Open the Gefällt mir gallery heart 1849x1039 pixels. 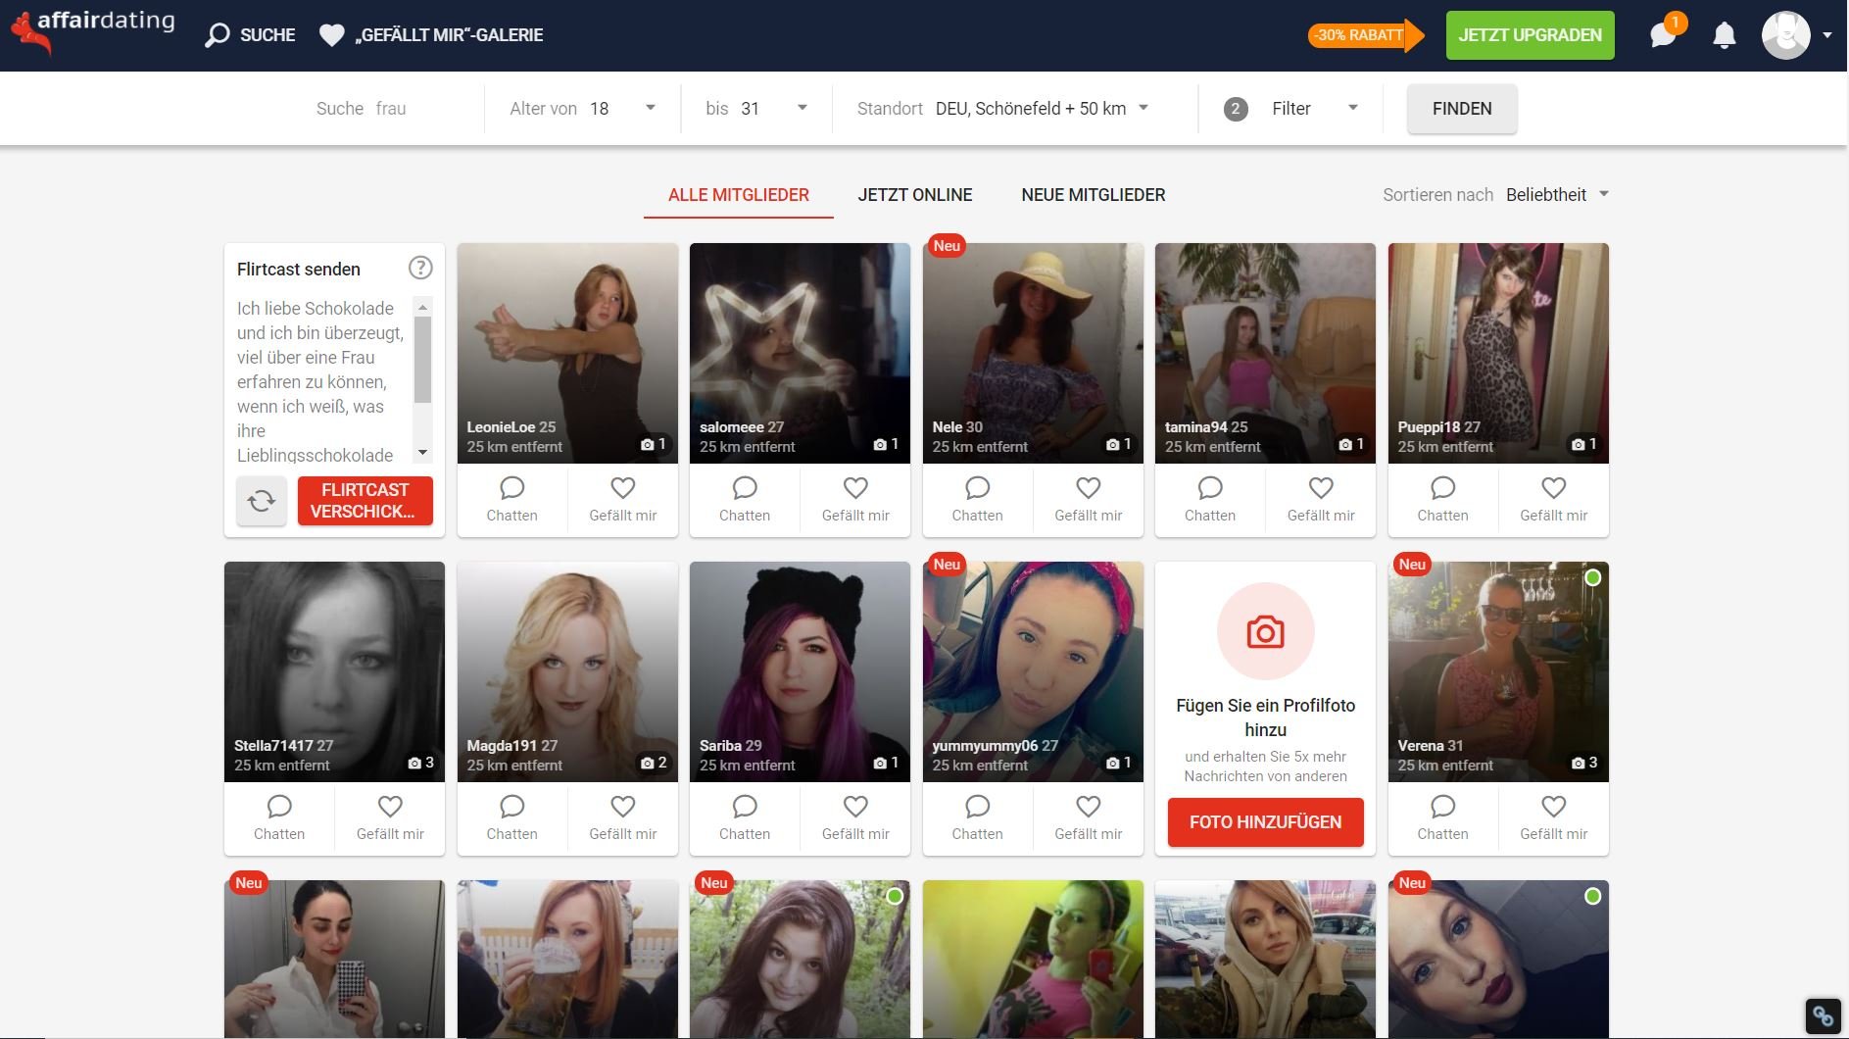432,35
